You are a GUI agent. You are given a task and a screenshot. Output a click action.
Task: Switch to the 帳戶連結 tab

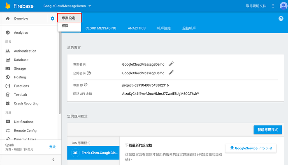tap(164, 28)
